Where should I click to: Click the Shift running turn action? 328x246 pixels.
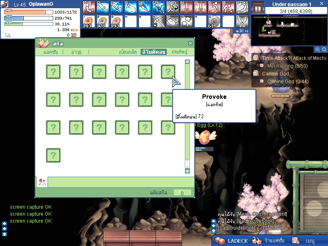pyautogui.click(x=173, y=7)
